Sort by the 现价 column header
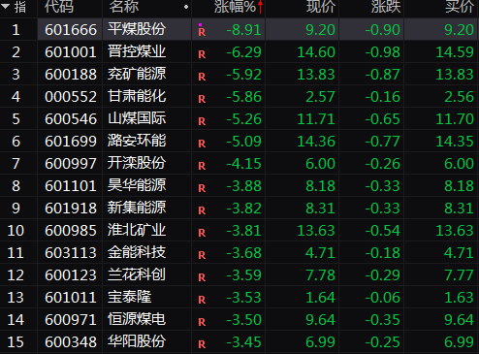This screenshot has width=479, height=354. point(321,7)
